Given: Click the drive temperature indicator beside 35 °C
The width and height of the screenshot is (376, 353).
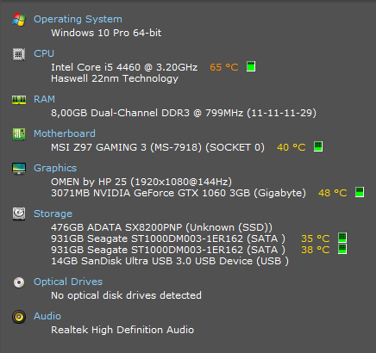Looking at the screenshot, I should click(342, 238).
